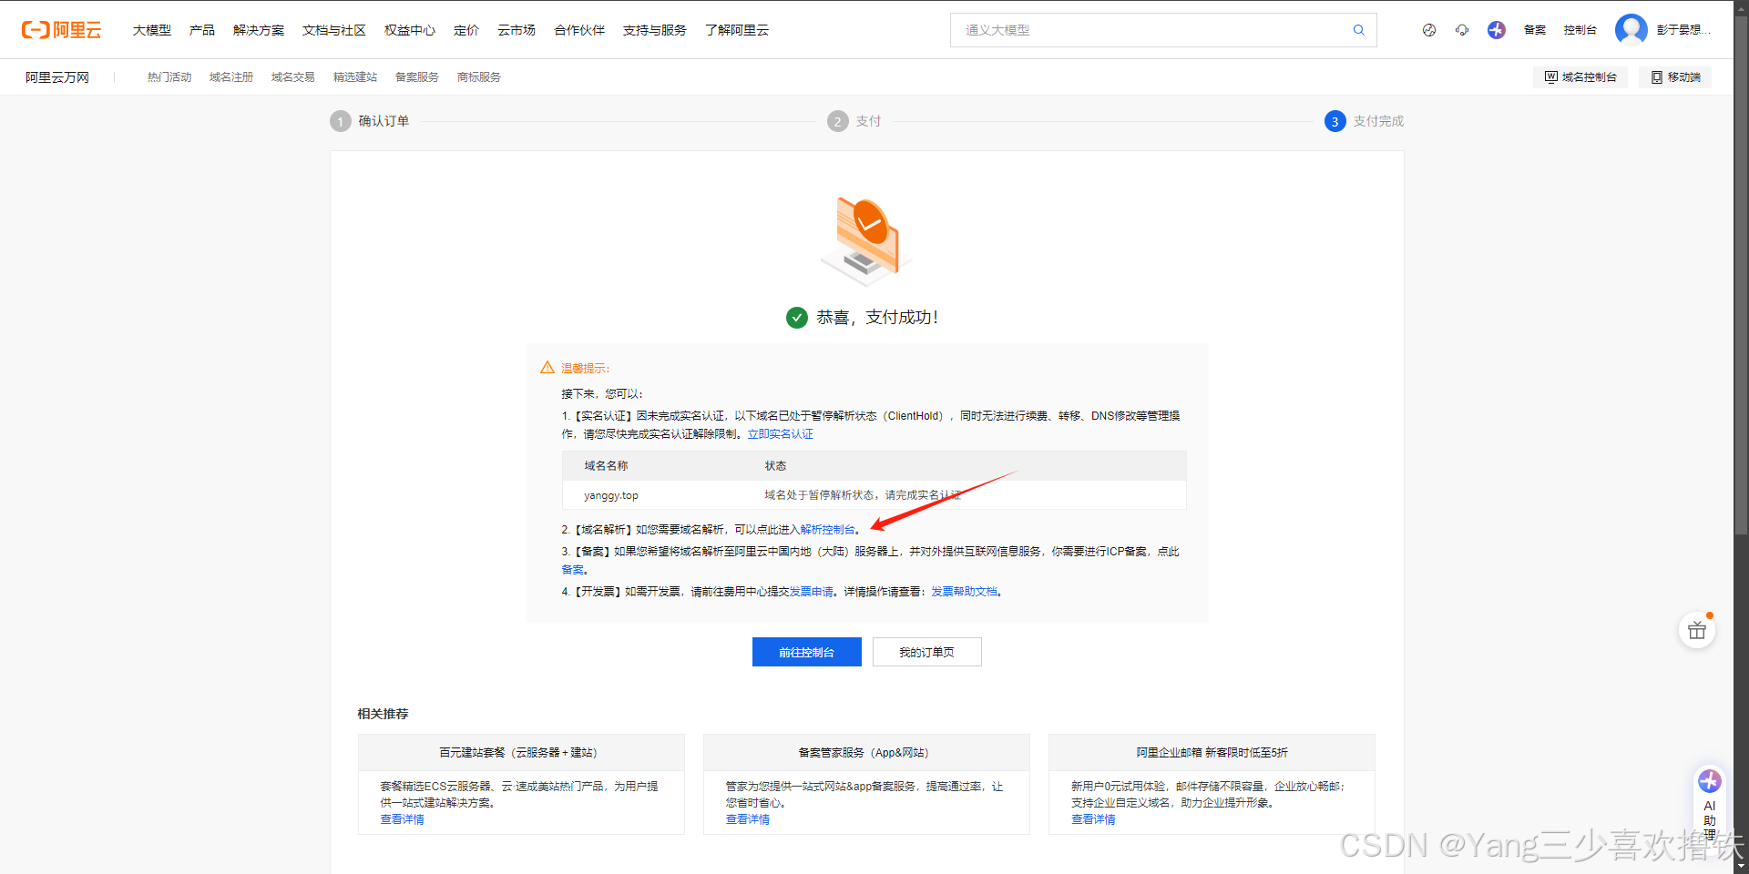Click the yanggy.top domain name cell
Viewport: 1749px width, 874px height.
[611, 495]
